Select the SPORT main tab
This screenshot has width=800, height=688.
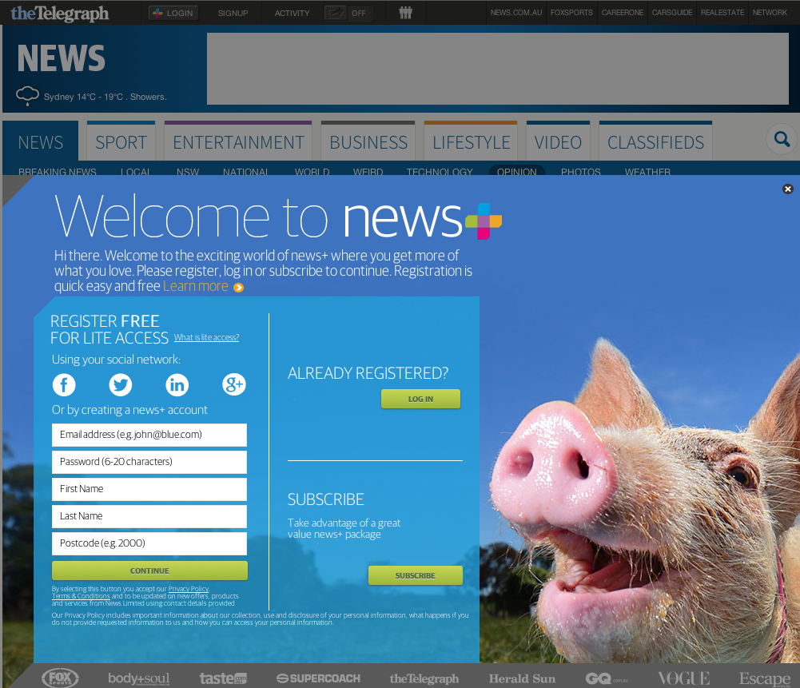coord(121,141)
